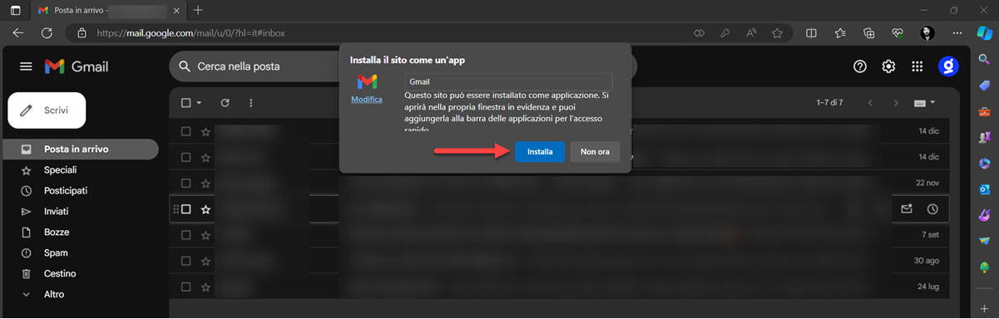Open Copilot in the Edge sidebar
Image resolution: width=999 pixels, height=319 pixels.
coord(985,33)
